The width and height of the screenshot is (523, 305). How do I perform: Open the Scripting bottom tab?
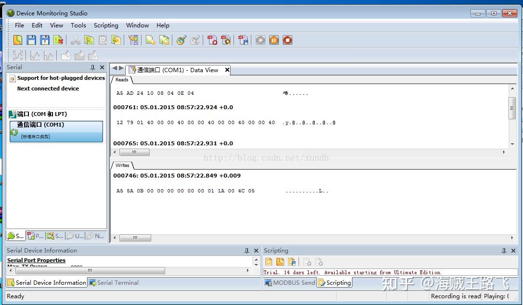click(x=335, y=283)
